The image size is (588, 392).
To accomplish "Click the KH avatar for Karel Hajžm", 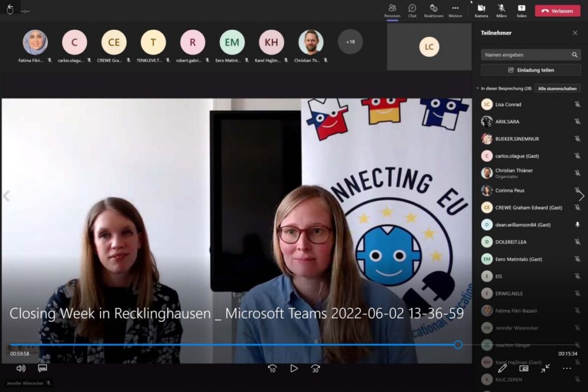I will click(x=272, y=42).
